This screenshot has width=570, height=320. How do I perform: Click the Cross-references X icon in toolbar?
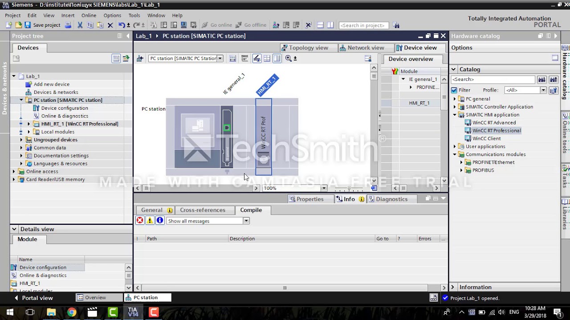(308, 25)
